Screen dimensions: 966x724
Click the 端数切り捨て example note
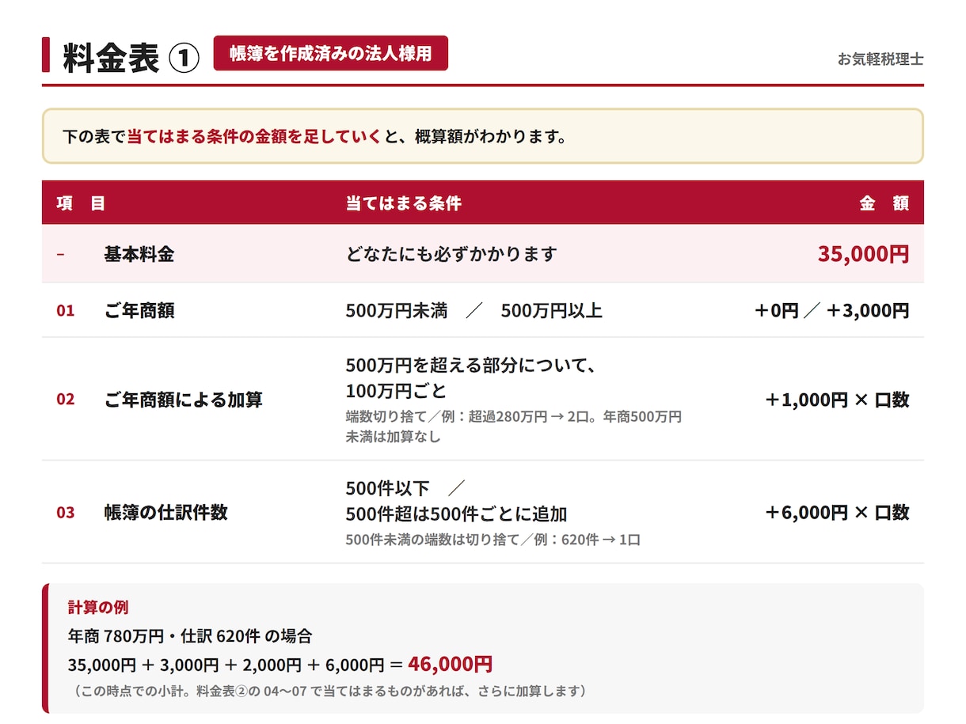click(513, 426)
